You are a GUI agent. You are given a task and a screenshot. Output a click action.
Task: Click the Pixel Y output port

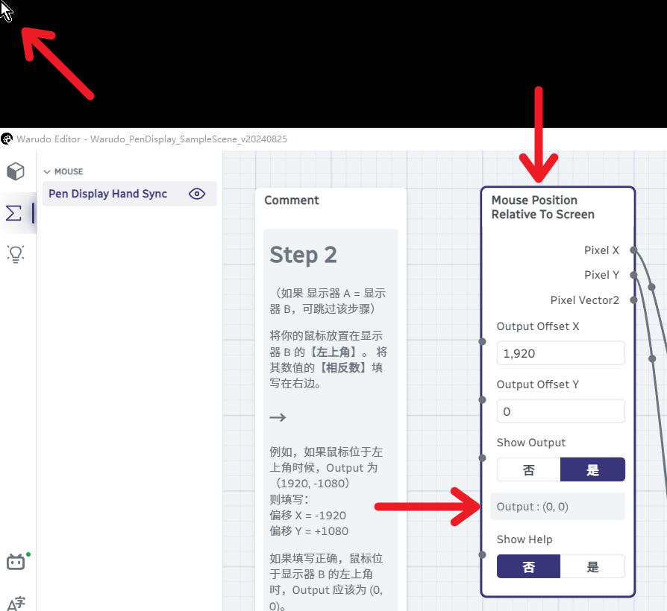coord(633,275)
